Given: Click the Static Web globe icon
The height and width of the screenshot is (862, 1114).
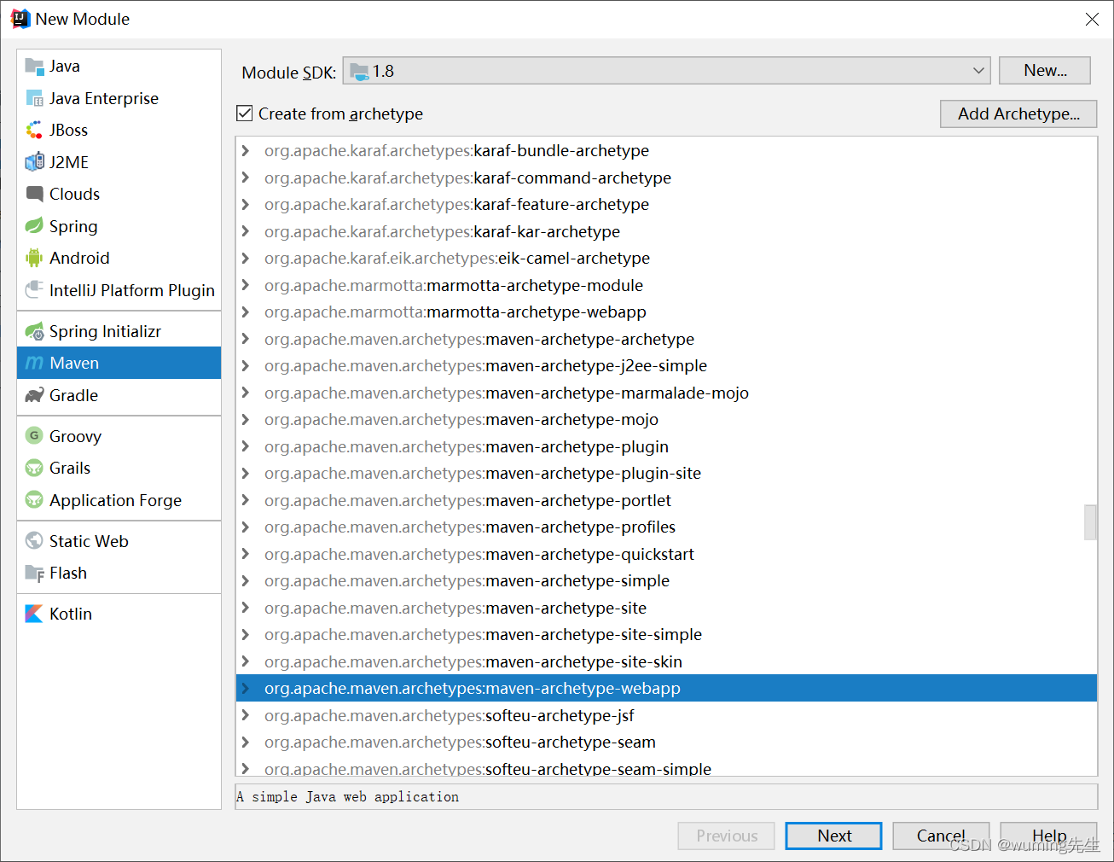Looking at the screenshot, I should [x=34, y=541].
